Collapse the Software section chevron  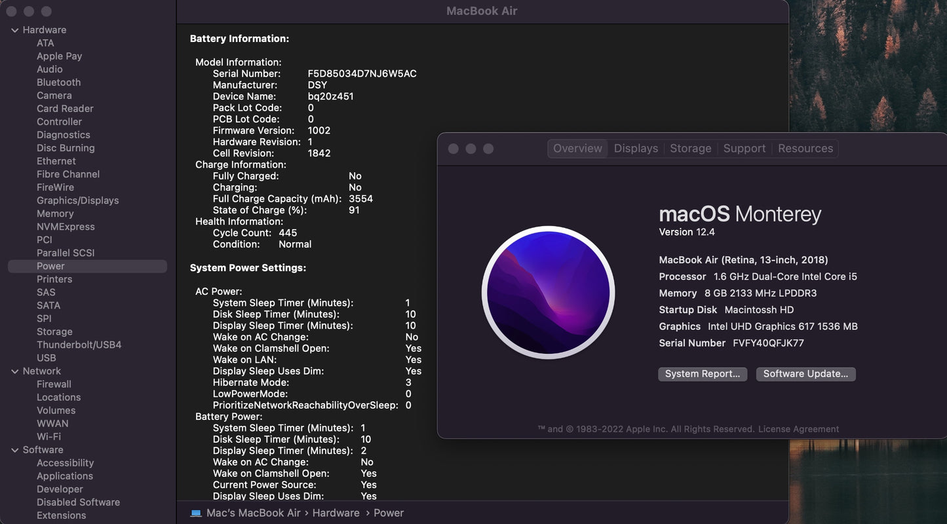(14, 450)
